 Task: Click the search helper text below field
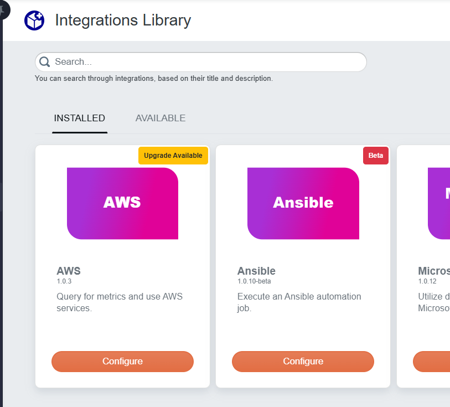point(154,79)
